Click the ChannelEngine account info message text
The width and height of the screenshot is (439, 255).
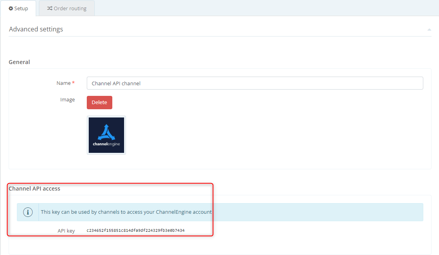[126, 212]
